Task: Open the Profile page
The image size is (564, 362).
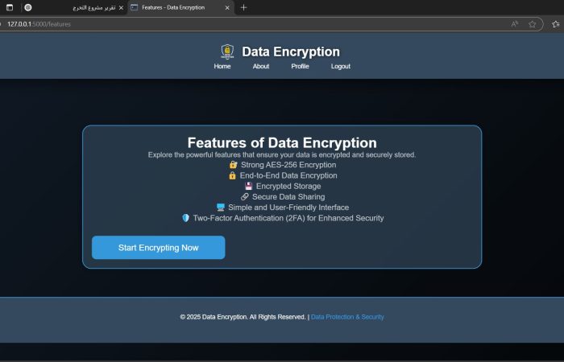Action: pyautogui.click(x=300, y=66)
